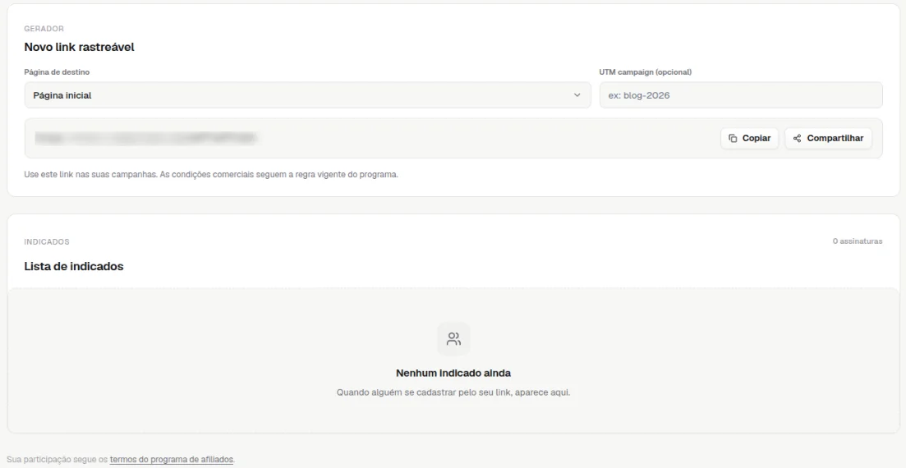
Task: Click the Página de destino label
Action: point(57,72)
